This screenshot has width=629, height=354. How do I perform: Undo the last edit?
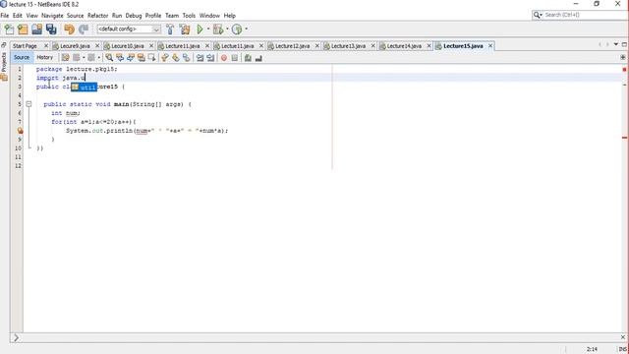click(70, 29)
